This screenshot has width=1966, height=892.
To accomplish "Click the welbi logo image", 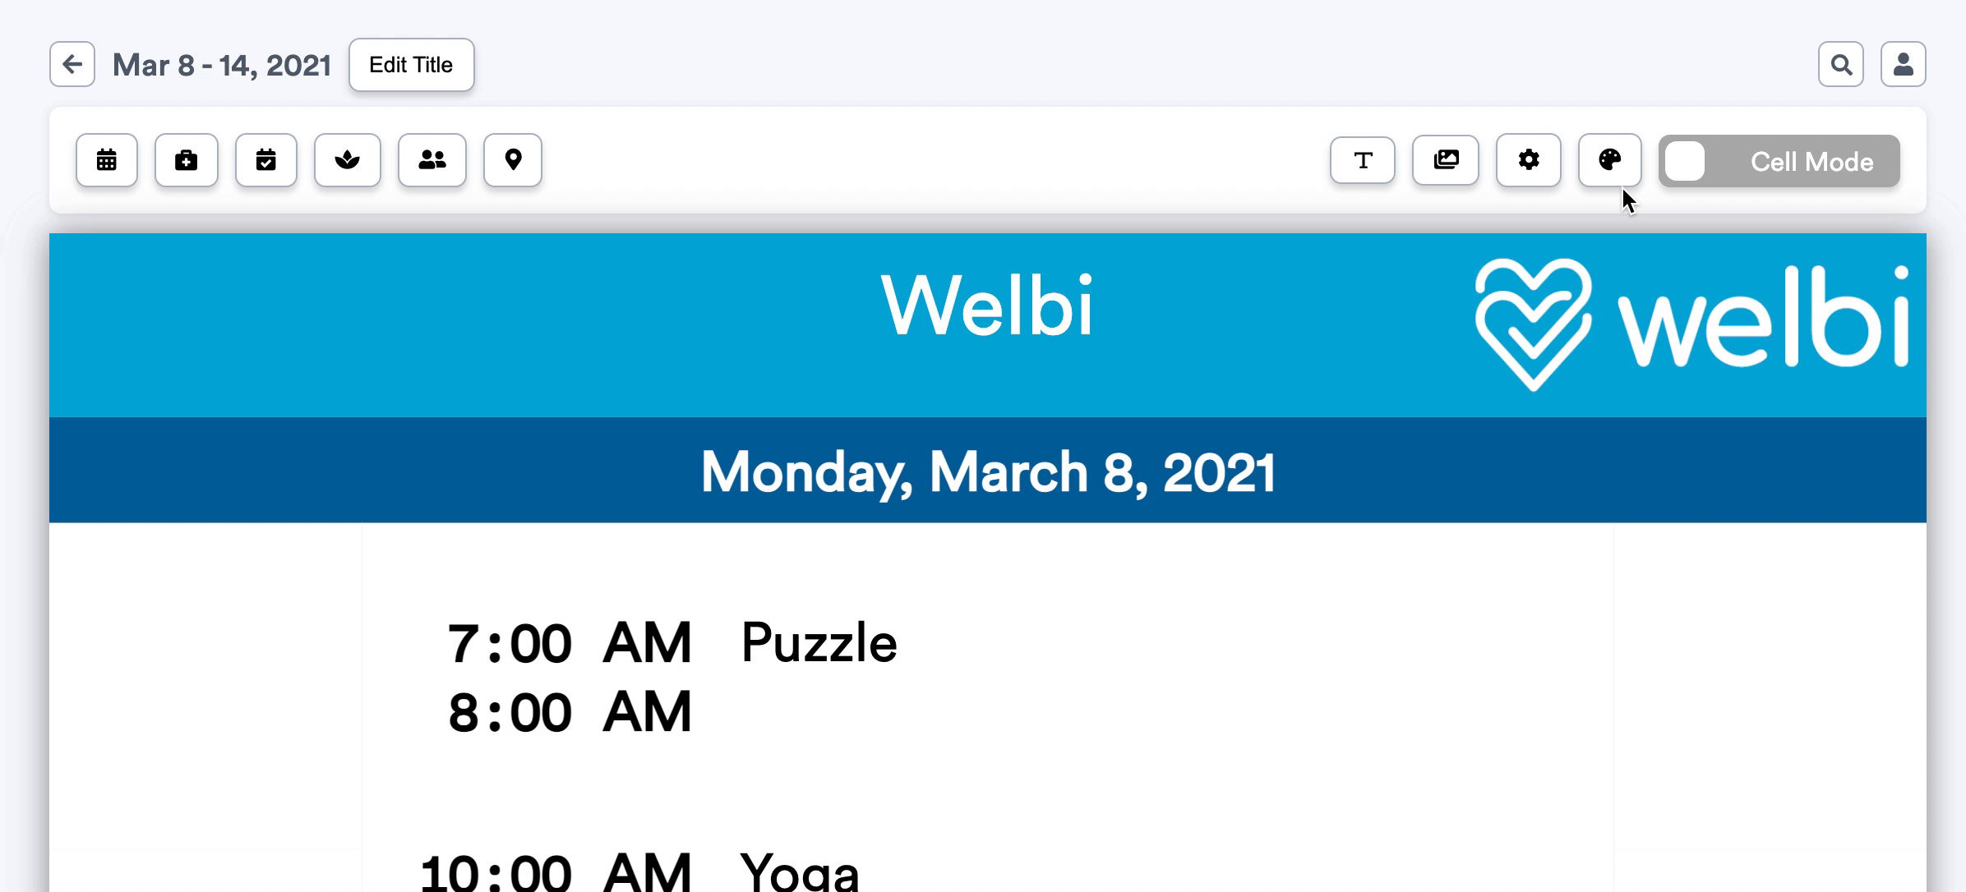I will pos(1691,324).
